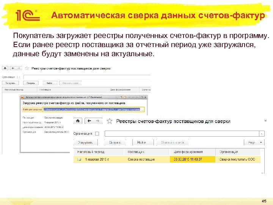This screenshot has width=273, height=205.
Task: Click the Дата формирования header in the small background window
Action: [x=124, y=90]
